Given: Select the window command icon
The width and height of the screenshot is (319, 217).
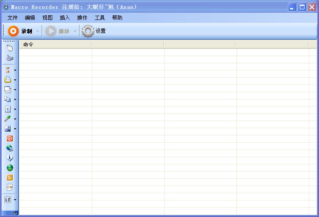Looking at the screenshot, I should [x=8, y=90].
